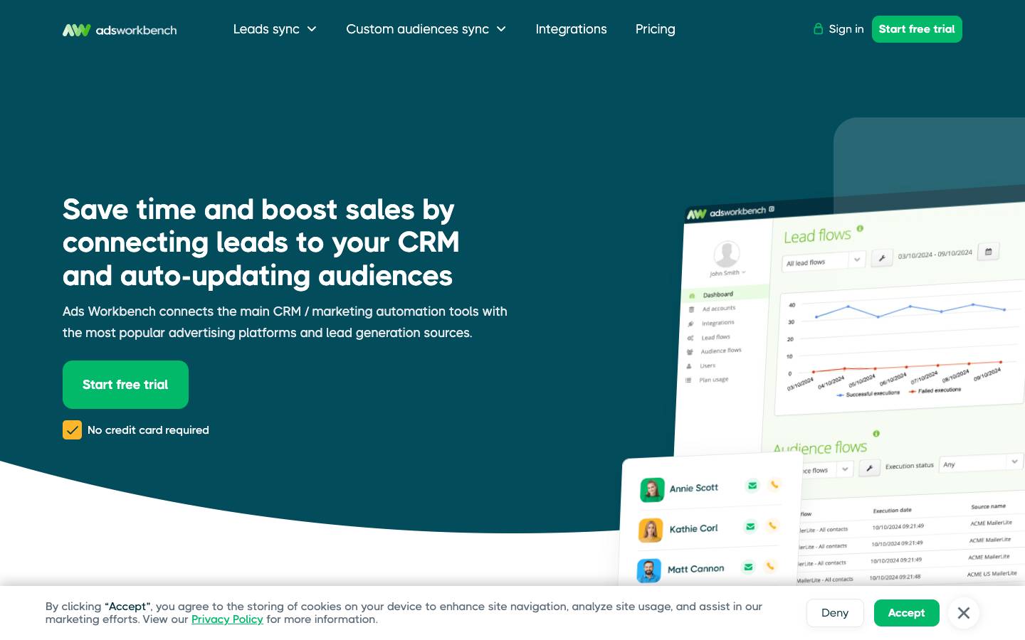Go to the Integrations page
1025x640 pixels.
[x=571, y=29]
